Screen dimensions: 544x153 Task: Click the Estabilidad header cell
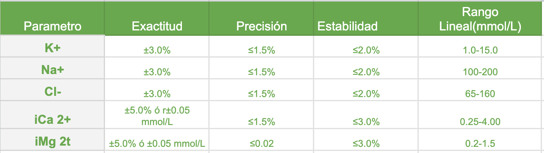click(366, 18)
